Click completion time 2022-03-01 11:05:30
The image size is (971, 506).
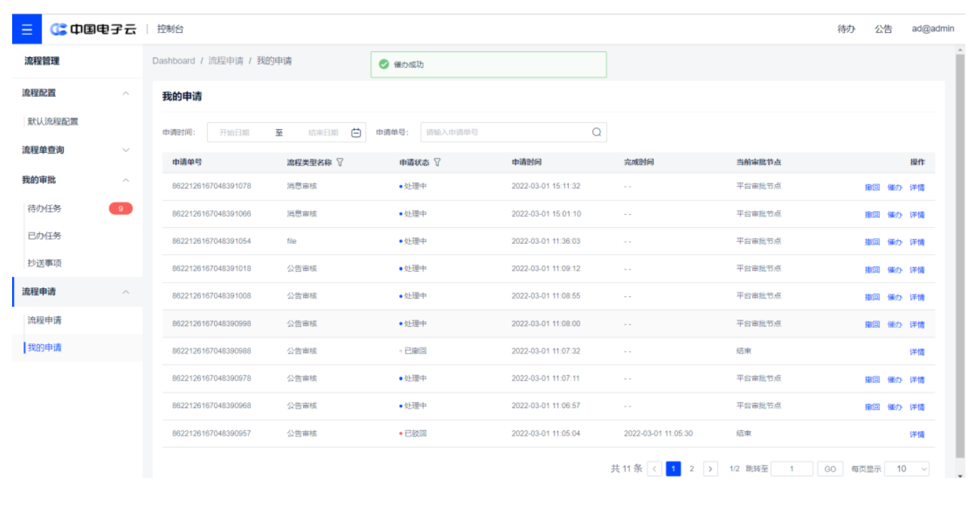click(x=658, y=433)
